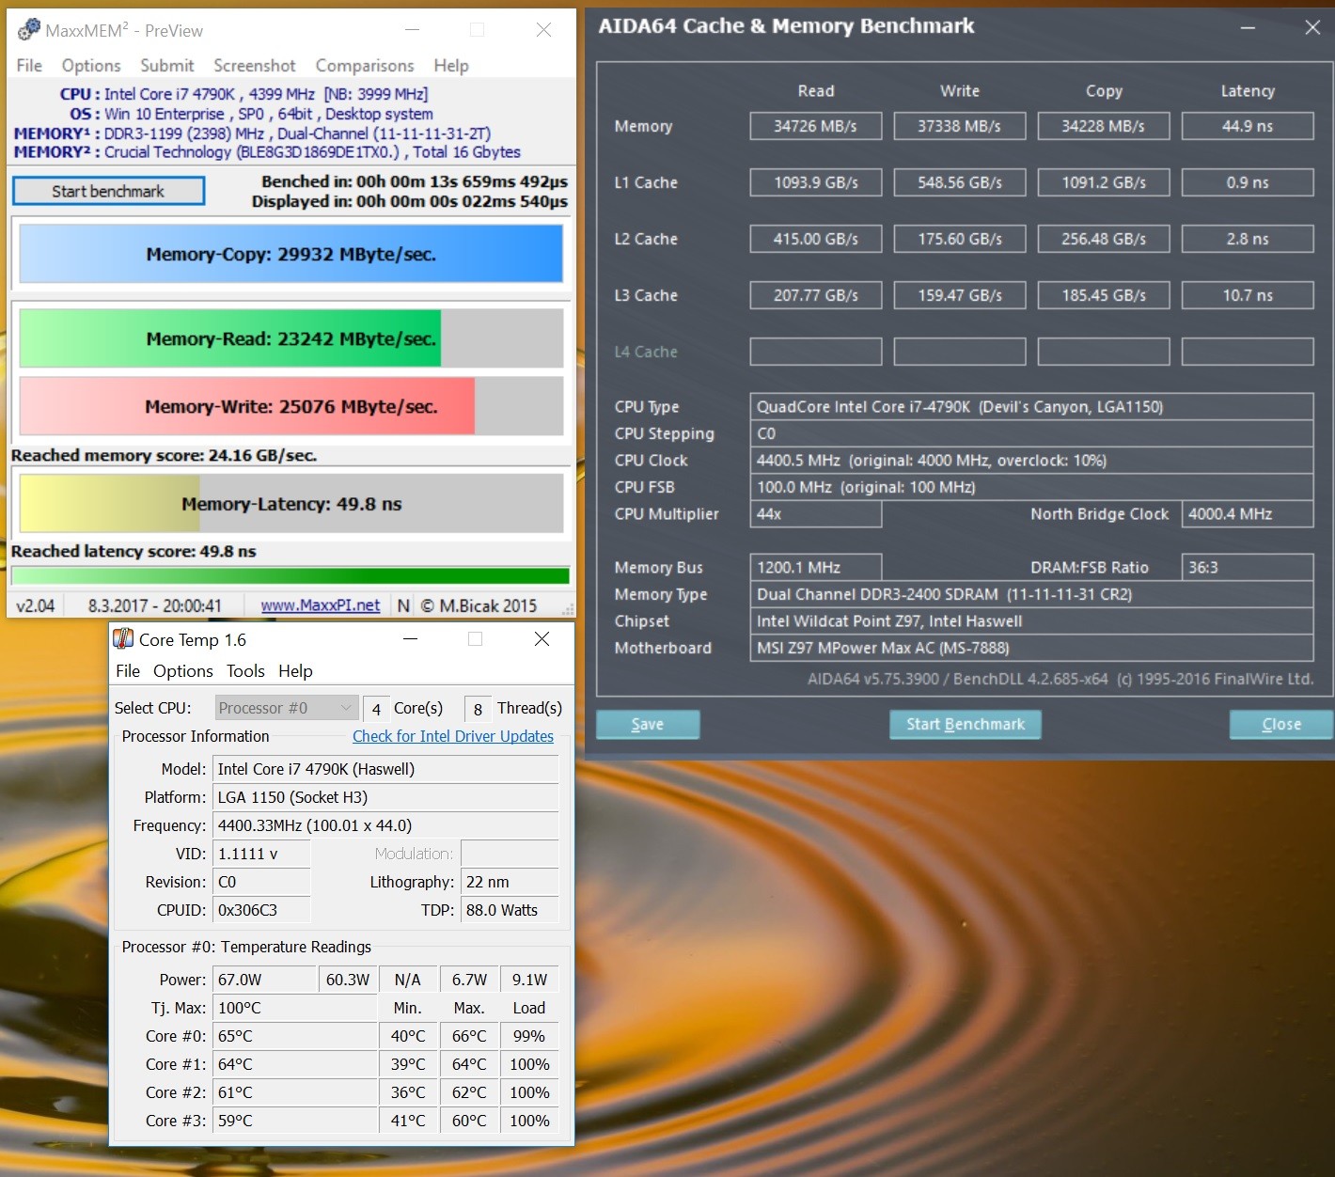Click Check for Intel Driver Updates link
This screenshot has height=1177, width=1335.
coord(452,736)
